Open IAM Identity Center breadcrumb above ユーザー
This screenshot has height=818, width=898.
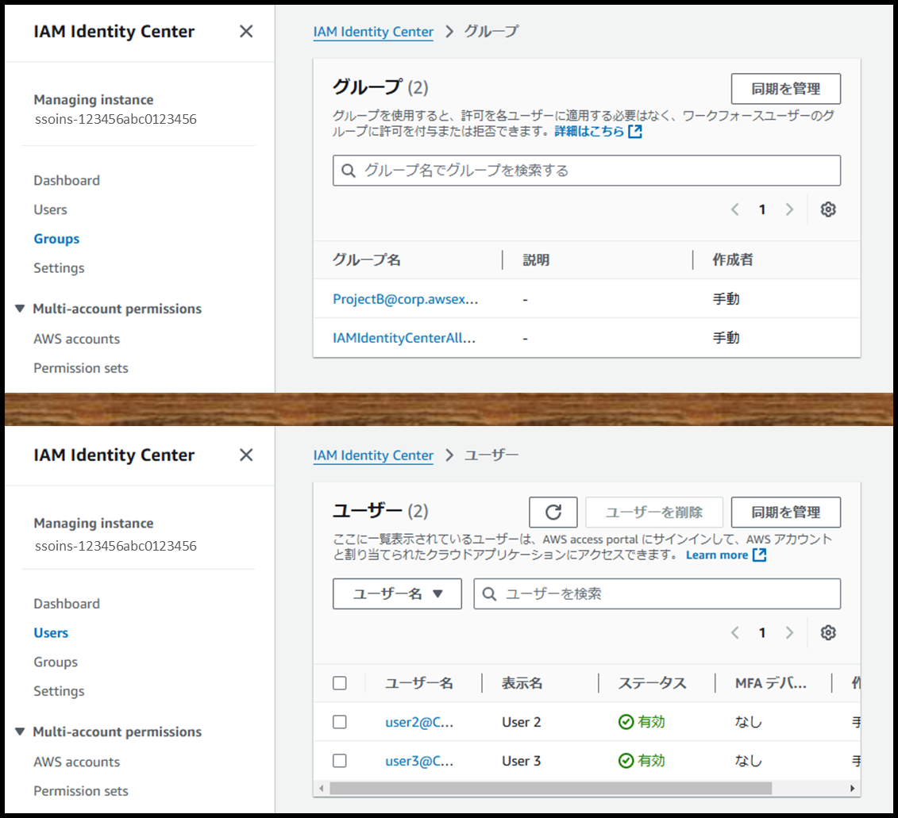[373, 455]
